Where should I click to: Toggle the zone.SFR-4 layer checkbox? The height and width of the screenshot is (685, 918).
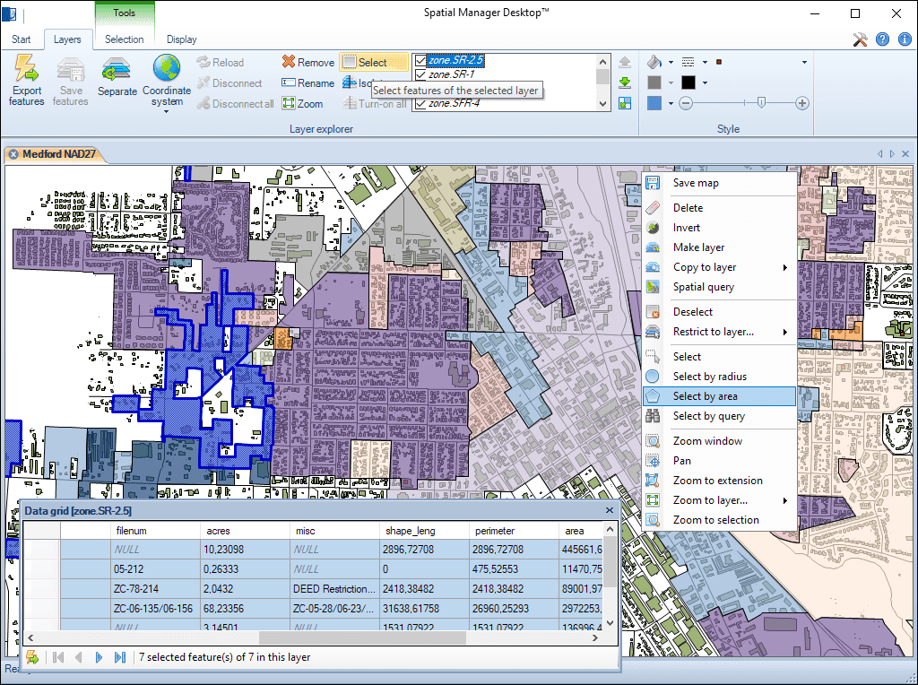420,104
